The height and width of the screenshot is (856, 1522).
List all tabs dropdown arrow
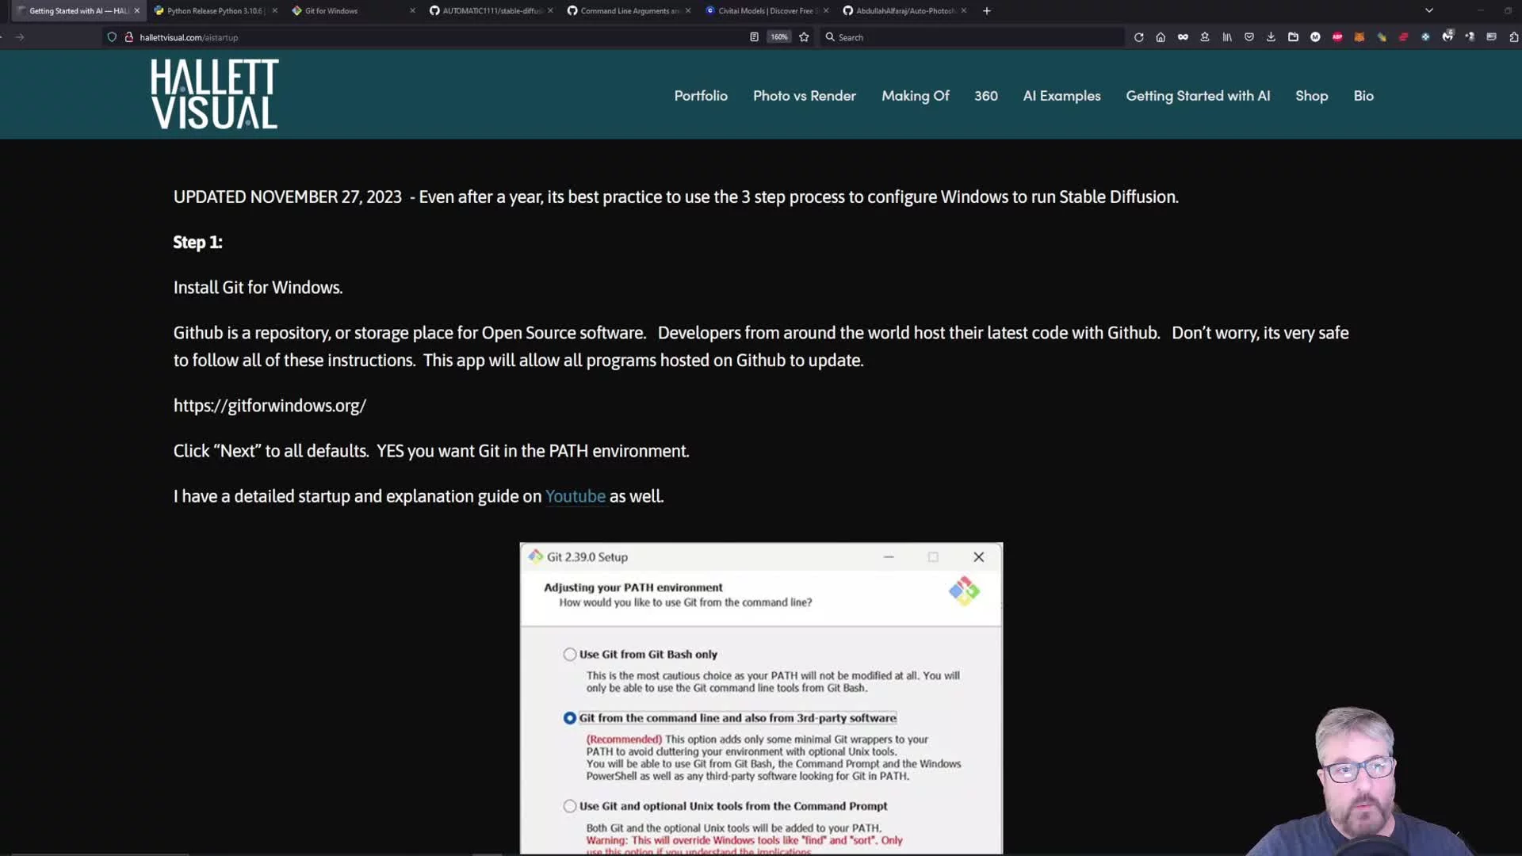tap(1429, 11)
